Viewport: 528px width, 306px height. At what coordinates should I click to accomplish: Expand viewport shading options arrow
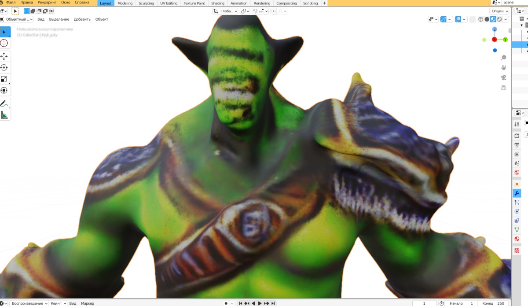pyautogui.click(x=506, y=19)
